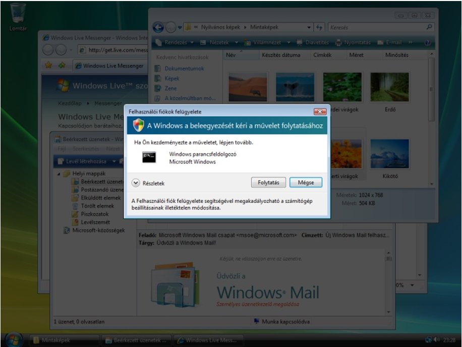Screen dimensions: 462x347
Task: Click the command prompt icon in the dialog
Action: click(x=149, y=157)
